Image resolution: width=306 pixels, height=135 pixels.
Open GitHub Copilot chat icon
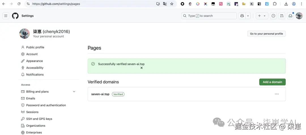242,16
